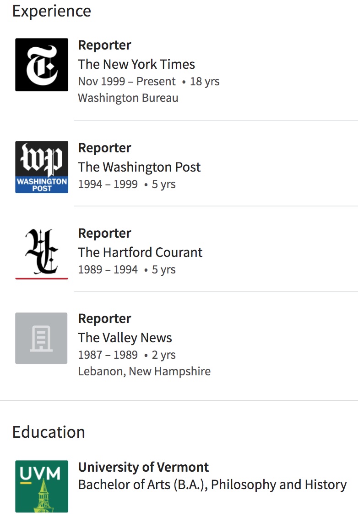
Task: Open the University of Vermont school page
Action: coord(143,467)
